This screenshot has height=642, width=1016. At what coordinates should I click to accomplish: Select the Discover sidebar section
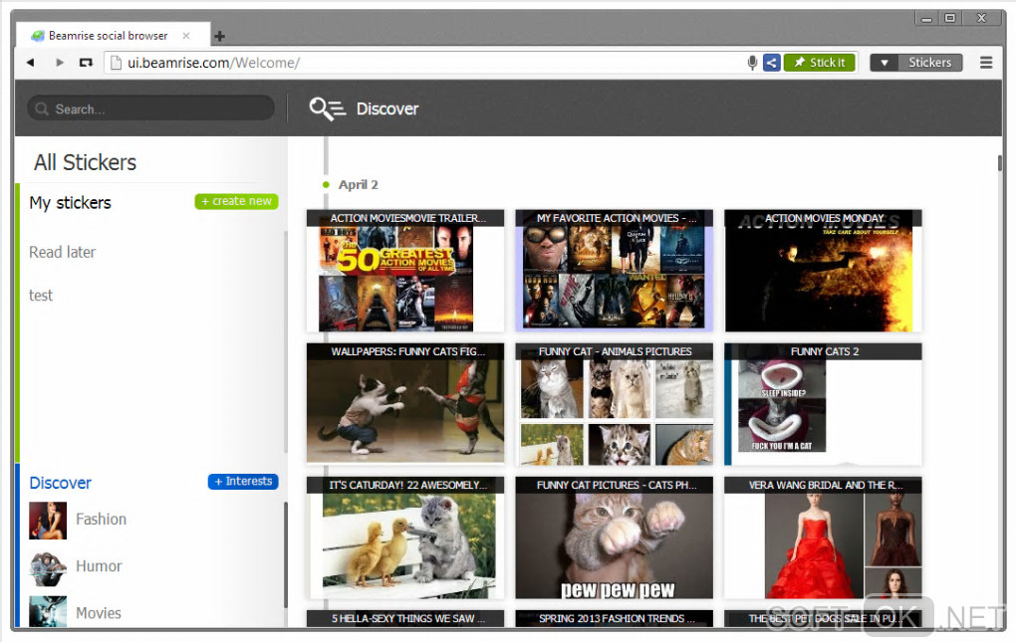pyautogui.click(x=60, y=483)
